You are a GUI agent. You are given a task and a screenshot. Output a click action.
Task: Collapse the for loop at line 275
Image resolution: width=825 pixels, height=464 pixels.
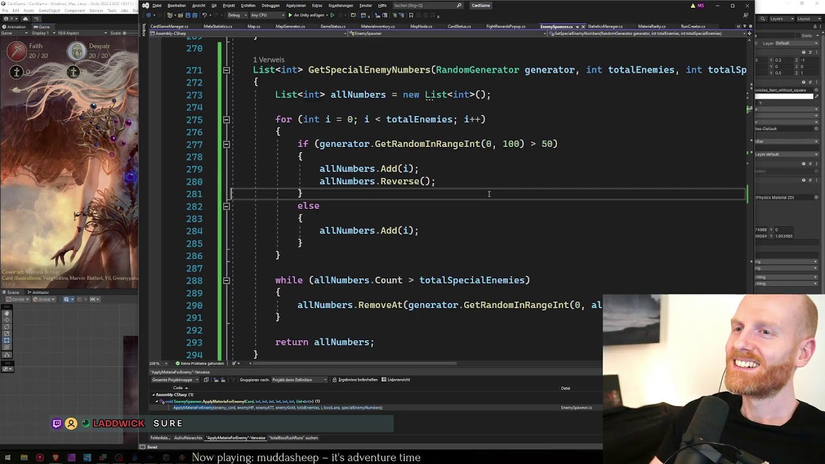(x=226, y=120)
